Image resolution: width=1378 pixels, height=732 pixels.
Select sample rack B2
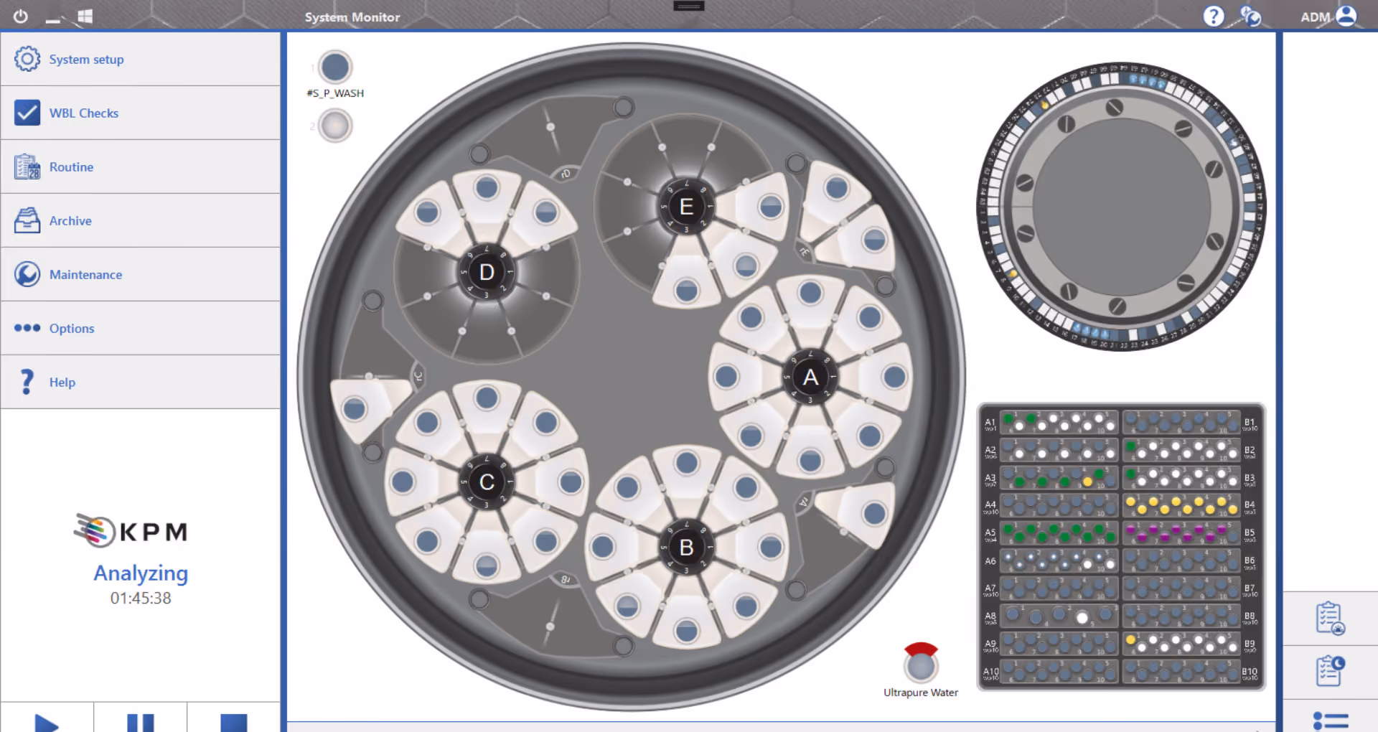tap(1181, 450)
